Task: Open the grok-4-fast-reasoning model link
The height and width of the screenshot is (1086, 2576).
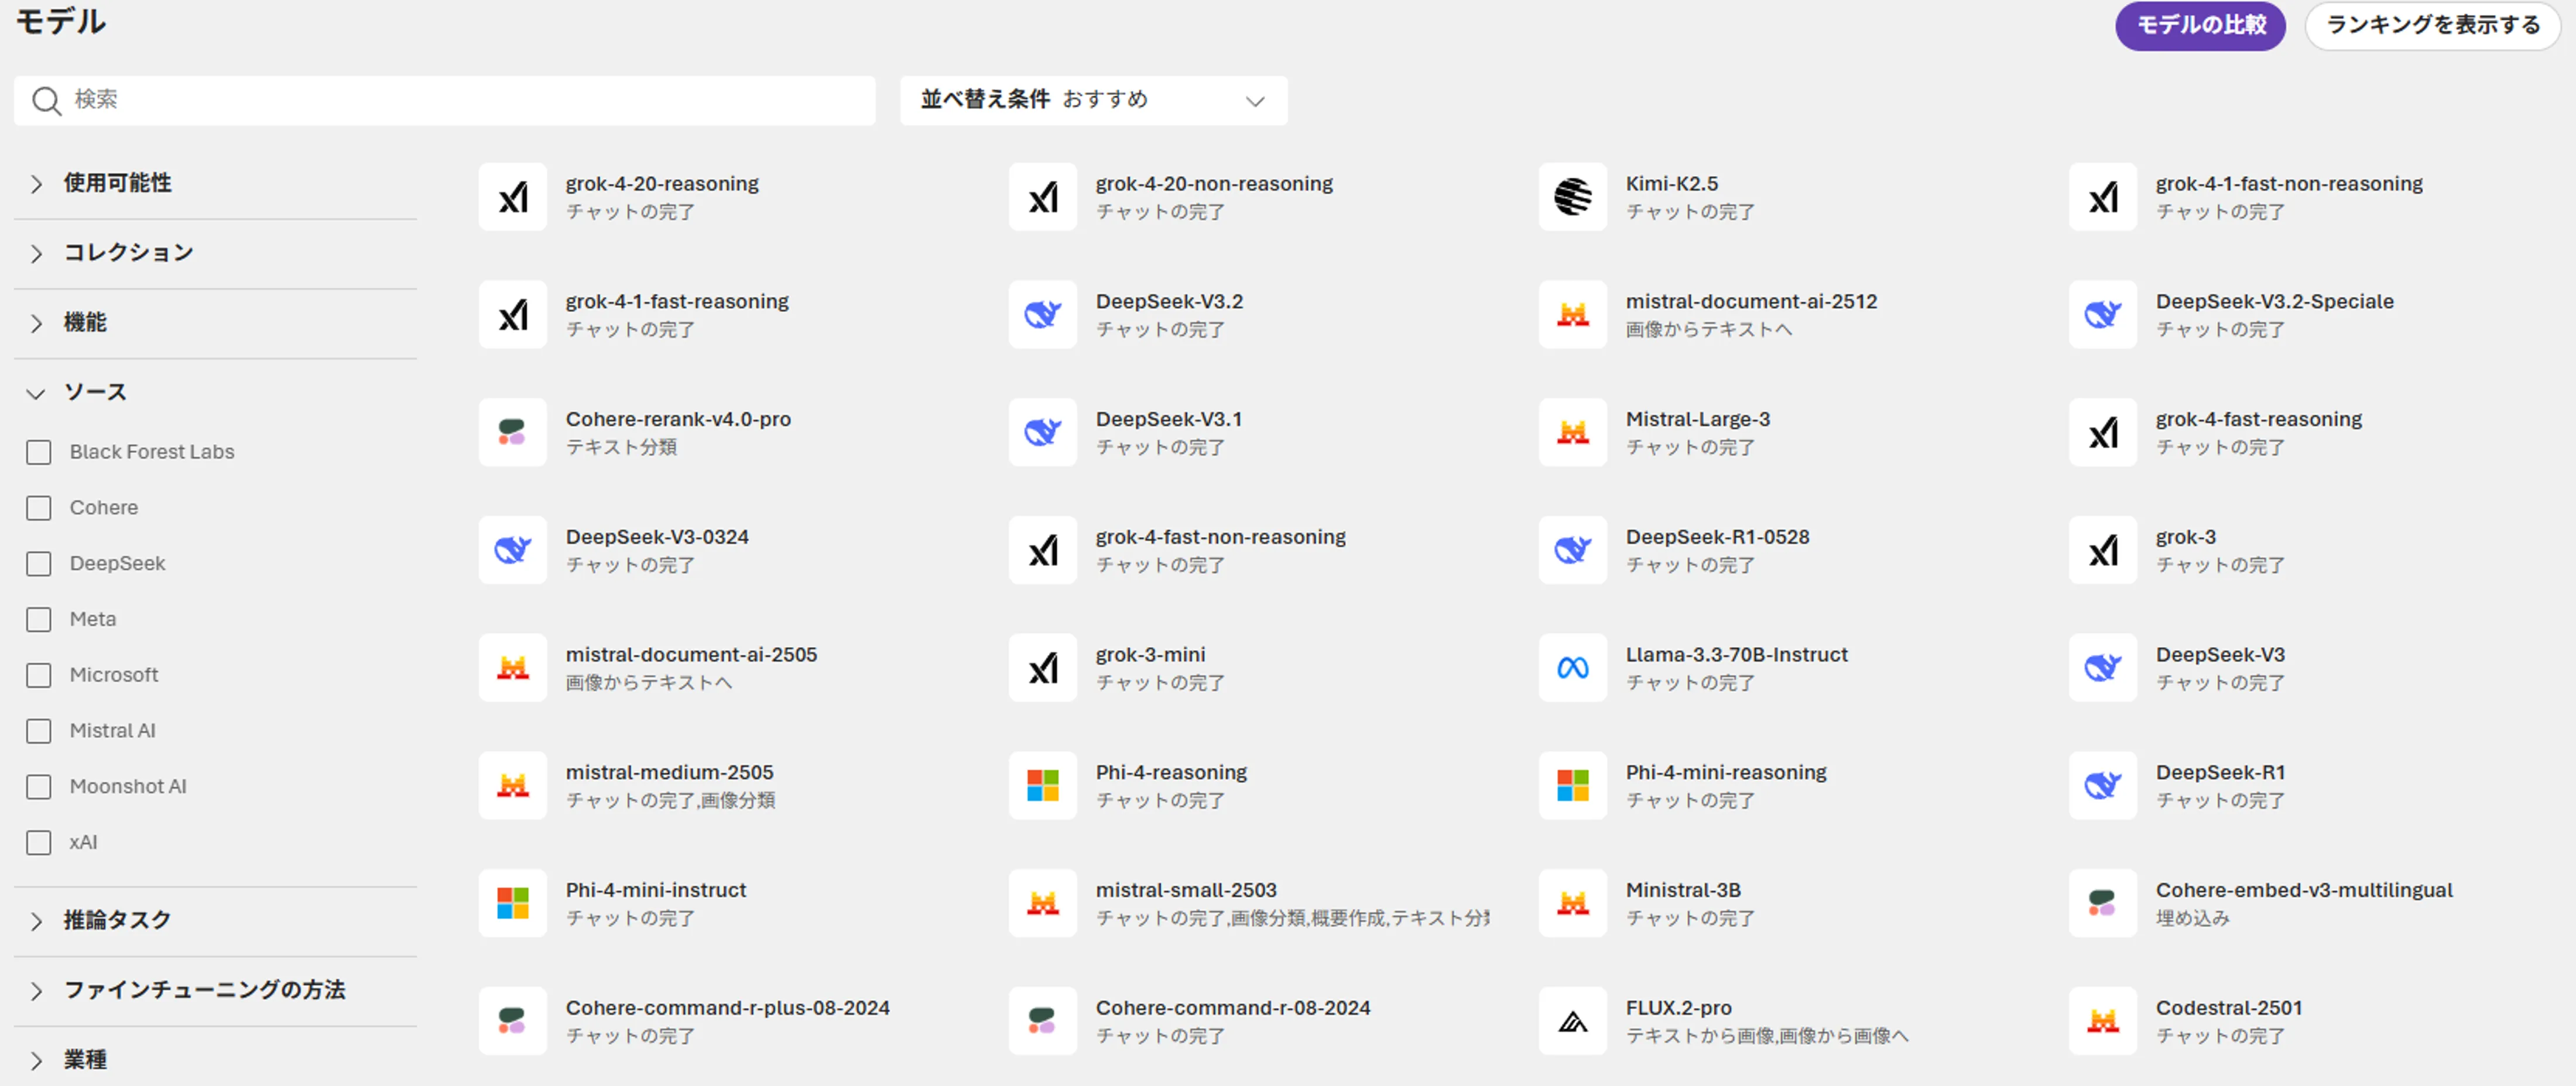Action: (x=2258, y=420)
